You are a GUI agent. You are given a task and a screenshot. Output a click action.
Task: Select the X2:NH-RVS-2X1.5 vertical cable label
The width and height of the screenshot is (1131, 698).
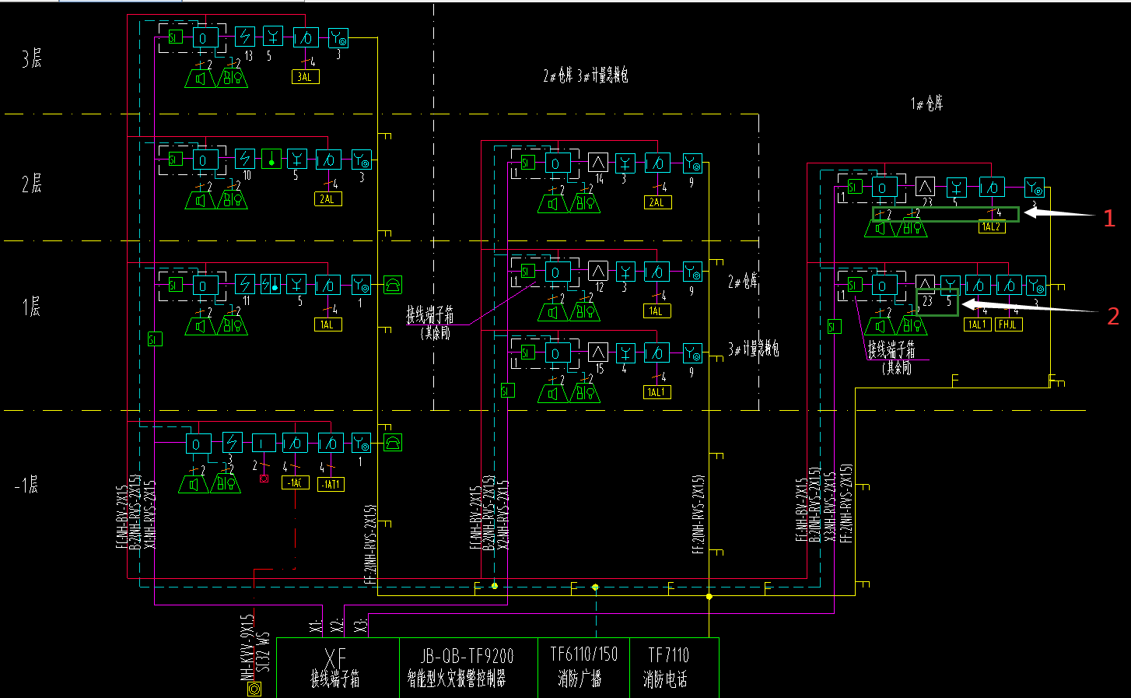pyautogui.click(x=503, y=514)
